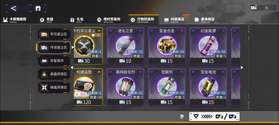This screenshot has height=125, width=279.
Task: Switch to the 限时贸易所 tab
Action: (109, 20)
